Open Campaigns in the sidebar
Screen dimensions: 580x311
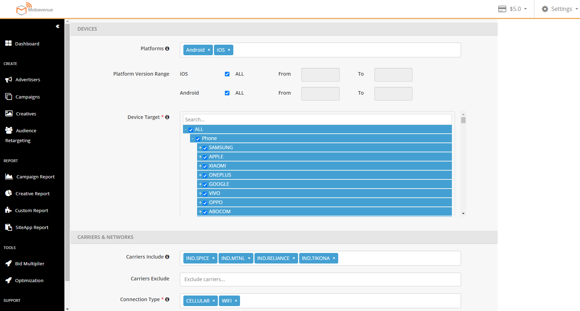pyautogui.click(x=27, y=97)
